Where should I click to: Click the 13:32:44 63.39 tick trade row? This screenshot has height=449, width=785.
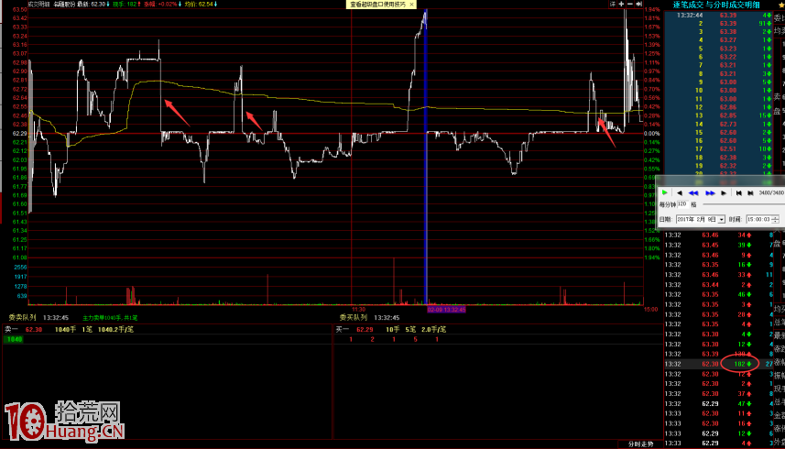coord(718,15)
